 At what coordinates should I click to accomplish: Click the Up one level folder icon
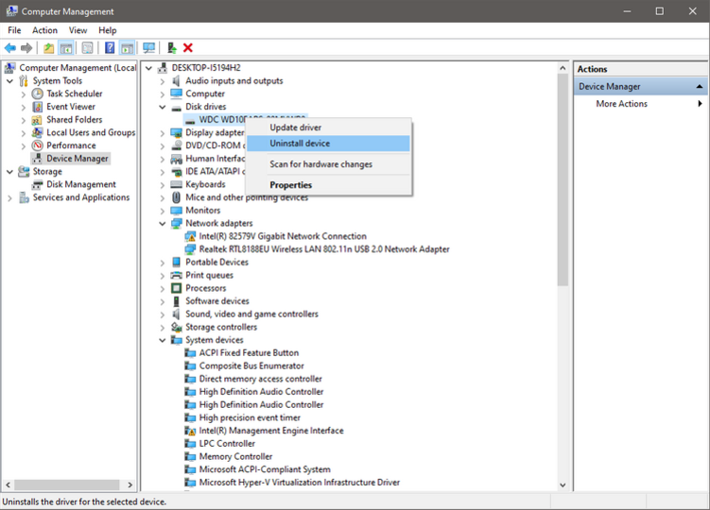[x=48, y=47]
